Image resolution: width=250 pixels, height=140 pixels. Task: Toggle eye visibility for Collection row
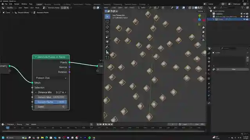[x=244, y=14]
